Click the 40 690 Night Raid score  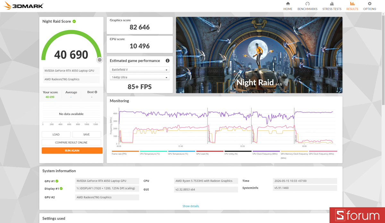coord(71,55)
